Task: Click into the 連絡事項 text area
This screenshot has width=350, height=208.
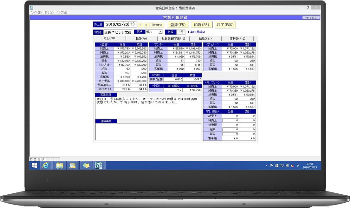Action: click(148, 131)
